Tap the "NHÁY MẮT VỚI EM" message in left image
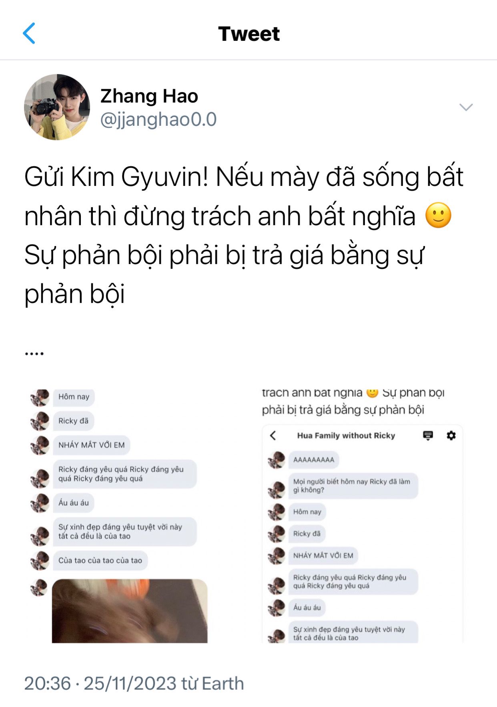 tap(92, 445)
